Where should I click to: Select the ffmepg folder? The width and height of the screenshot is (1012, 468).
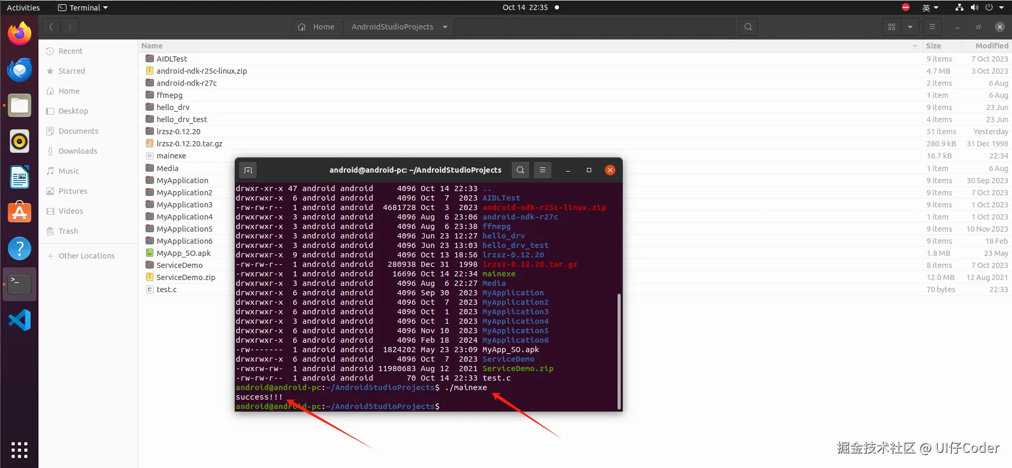[x=575, y=95]
